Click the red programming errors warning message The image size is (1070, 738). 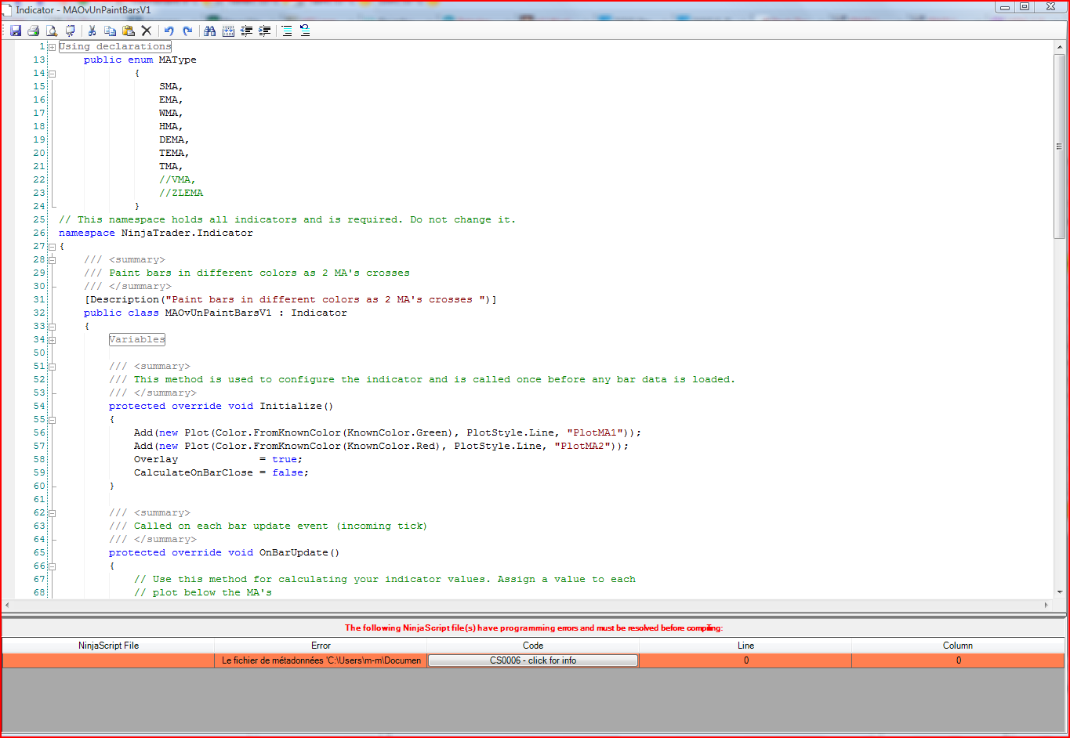click(x=534, y=628)
